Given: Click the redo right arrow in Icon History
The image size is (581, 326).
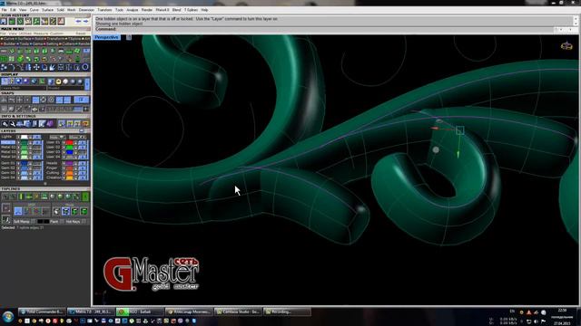Looking at the screenshot, I should (85, 21).
